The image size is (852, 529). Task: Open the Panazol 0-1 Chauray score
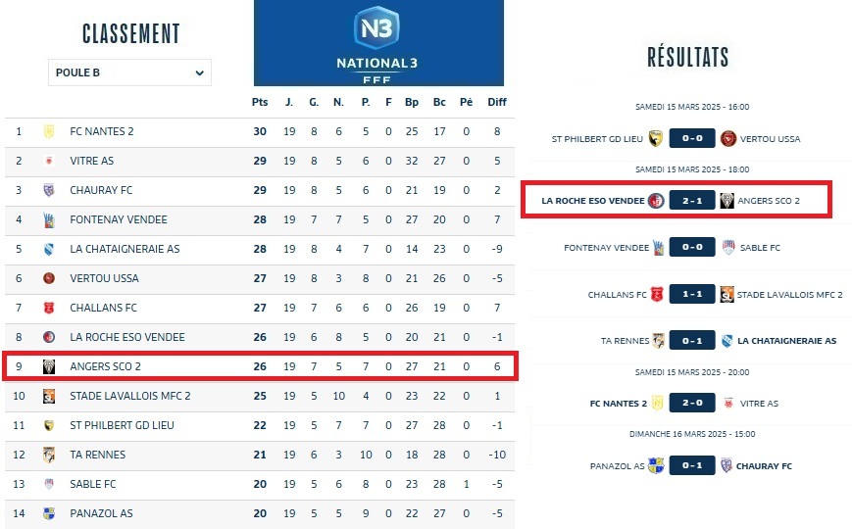(692, 465)
